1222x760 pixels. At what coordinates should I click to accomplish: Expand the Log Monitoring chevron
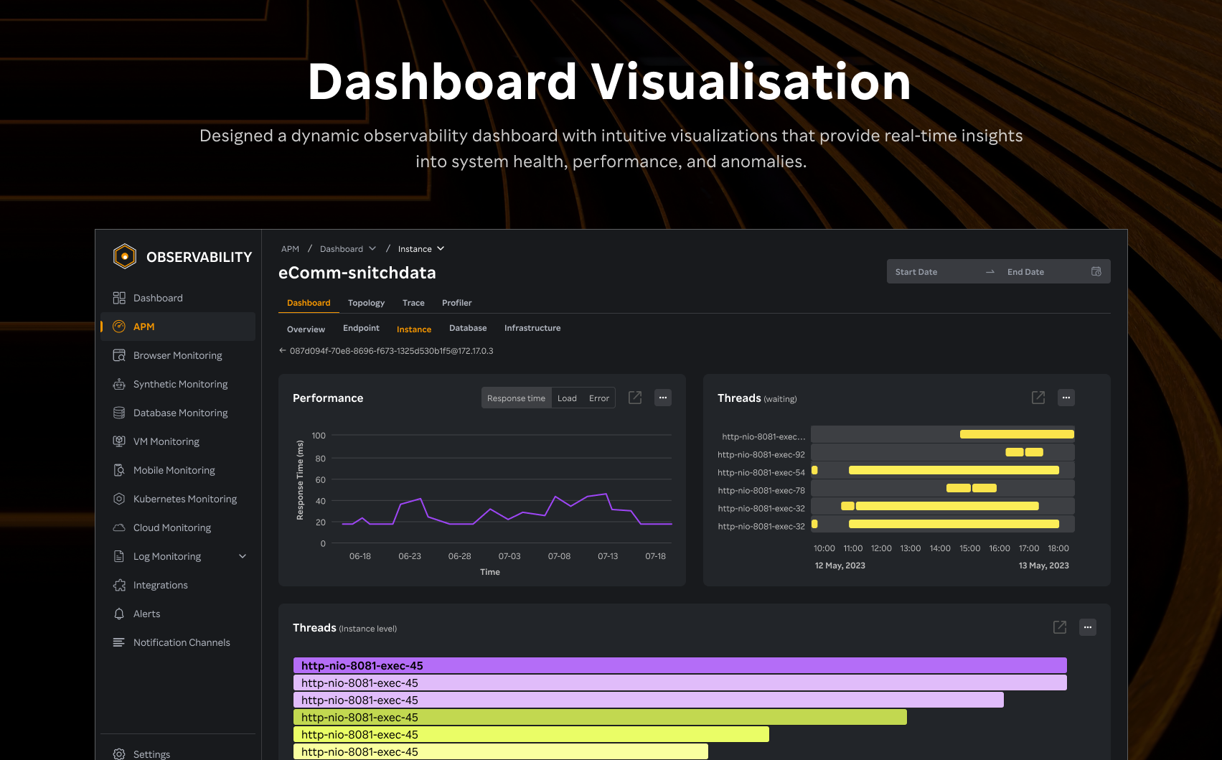point(243,556)
